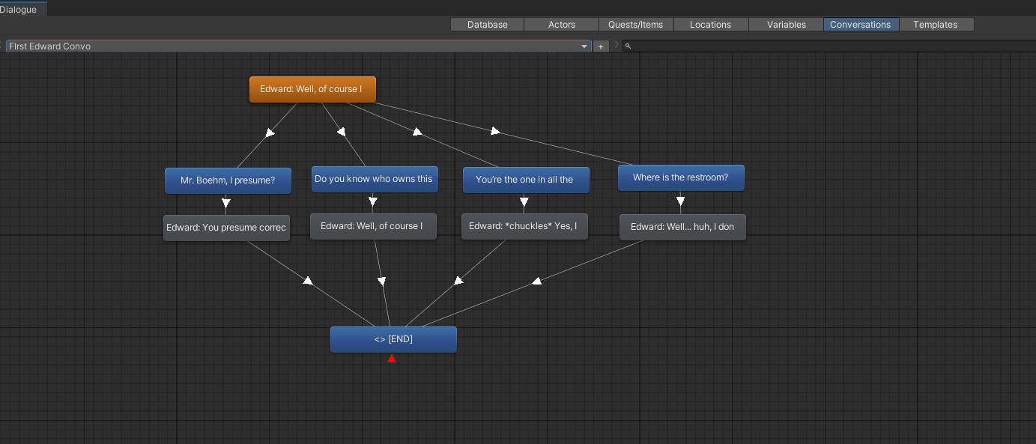Click arrow below 'Where is the restroom?' node
The width and height of the screenshot is (1036, 444).
pos(680,201)
